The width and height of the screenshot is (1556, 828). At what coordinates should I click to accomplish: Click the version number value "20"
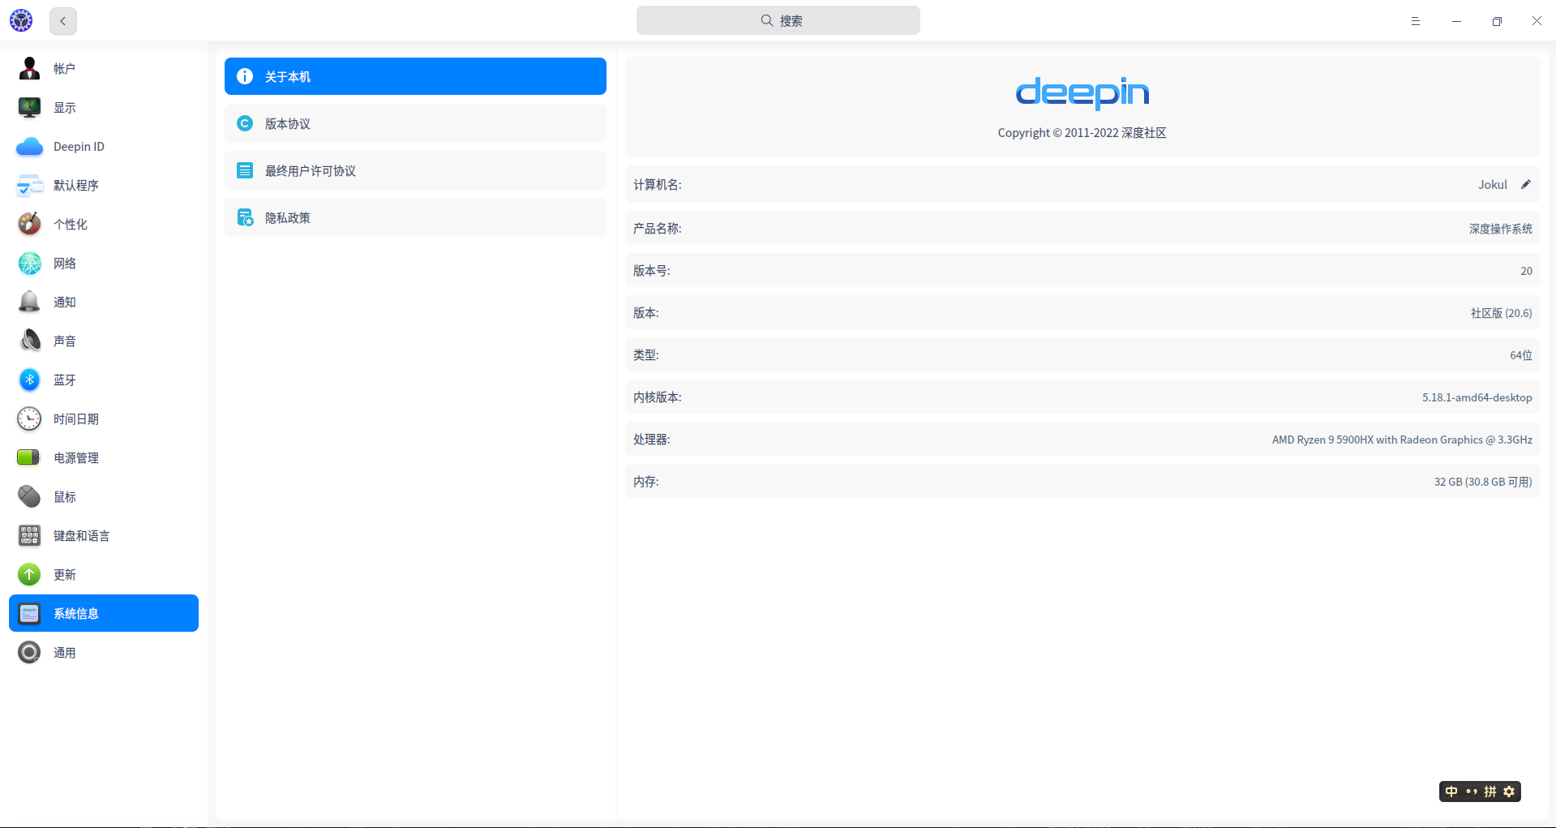(1526, 271)
